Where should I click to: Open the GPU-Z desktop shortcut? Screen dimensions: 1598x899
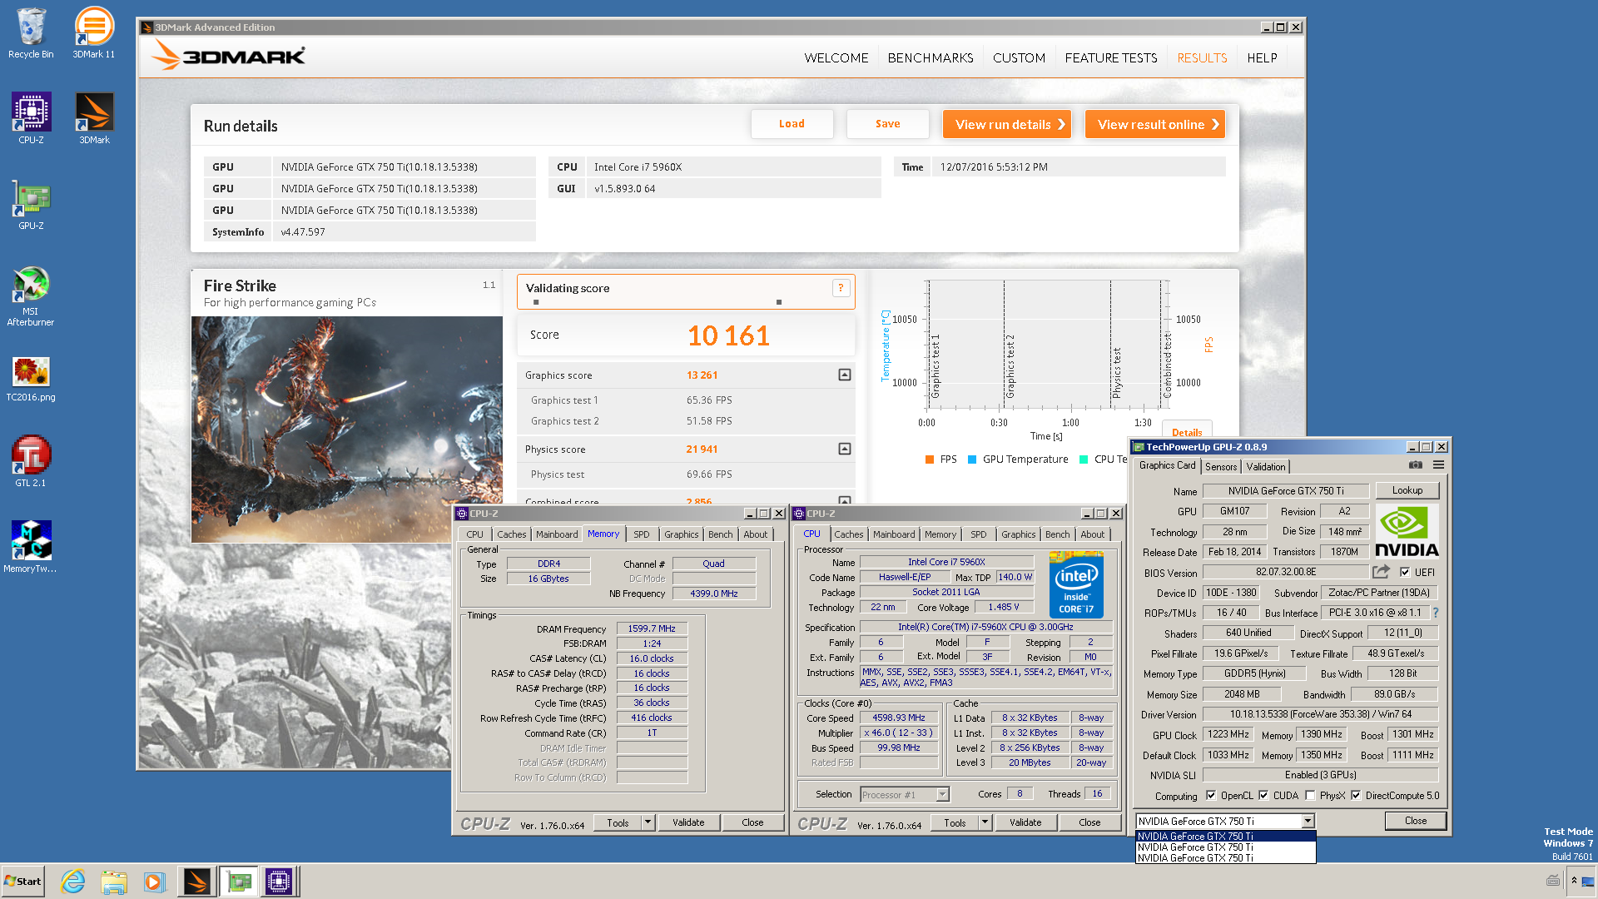[x=31, y=204]
